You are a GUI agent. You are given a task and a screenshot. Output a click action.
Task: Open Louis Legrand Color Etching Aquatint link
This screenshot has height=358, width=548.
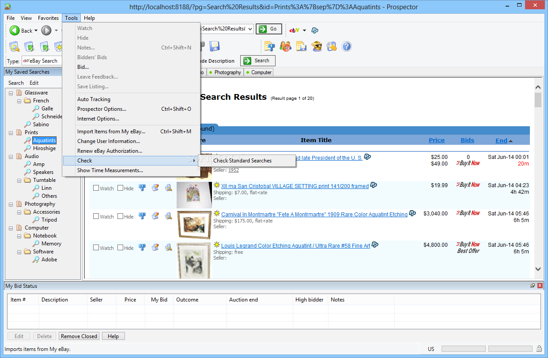(295, 246)
